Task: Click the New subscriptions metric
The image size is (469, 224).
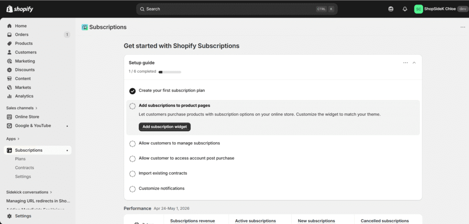Action: coord(316,221)
